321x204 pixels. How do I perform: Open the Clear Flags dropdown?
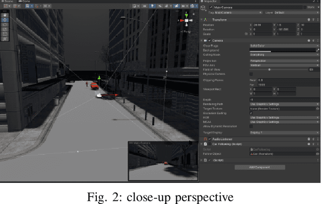tap(284, 46)
